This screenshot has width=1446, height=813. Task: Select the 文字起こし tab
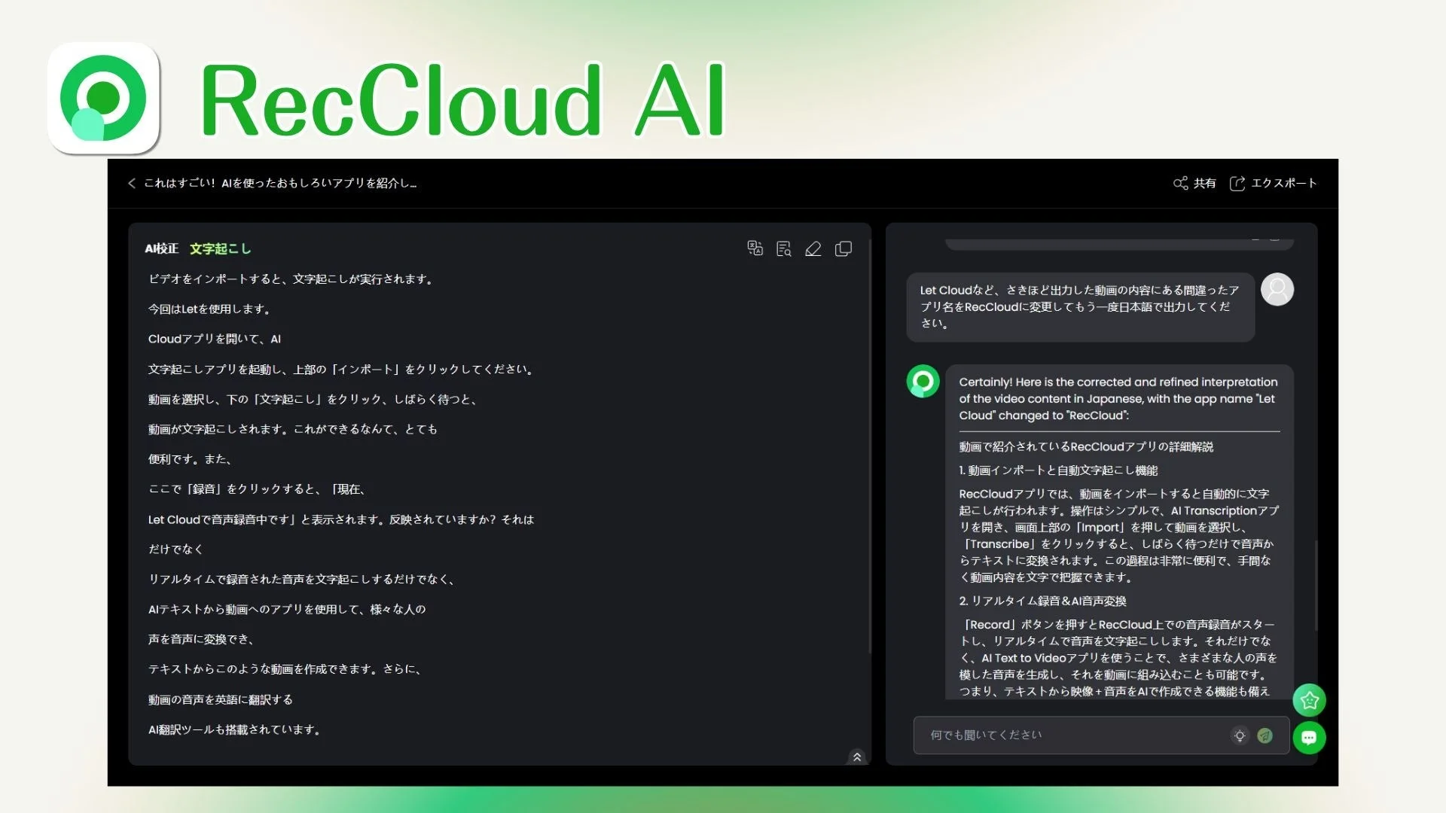click(x=220, y=248)
